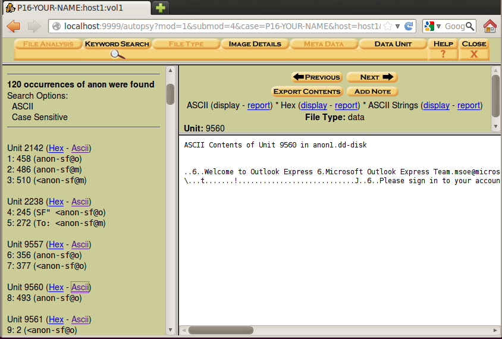Click the browser Back arrow
Image resolution: width=502 pixels, height=339 pixels.
13,26
